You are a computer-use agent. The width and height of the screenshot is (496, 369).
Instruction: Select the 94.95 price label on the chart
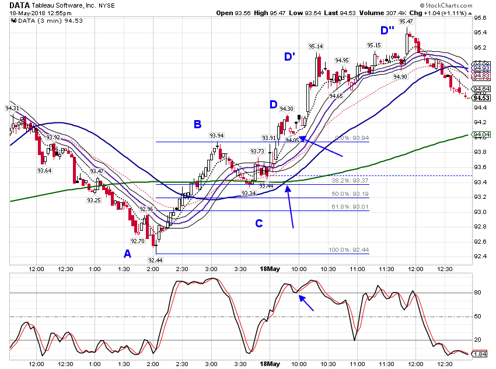342,61
